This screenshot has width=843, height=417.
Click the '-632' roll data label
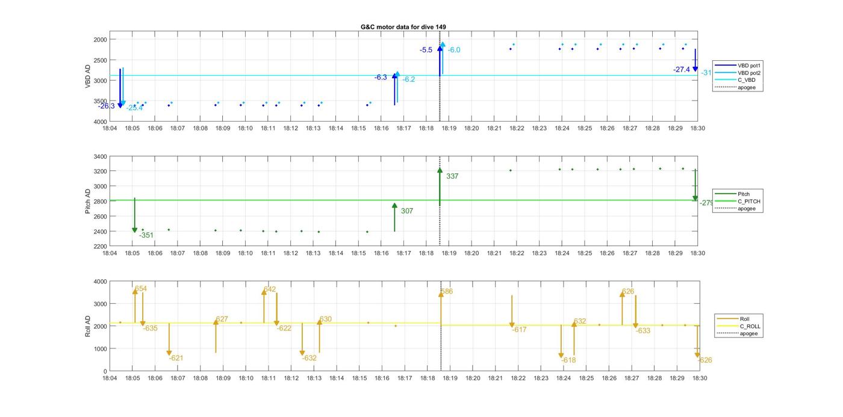click(x=310, y=358)
